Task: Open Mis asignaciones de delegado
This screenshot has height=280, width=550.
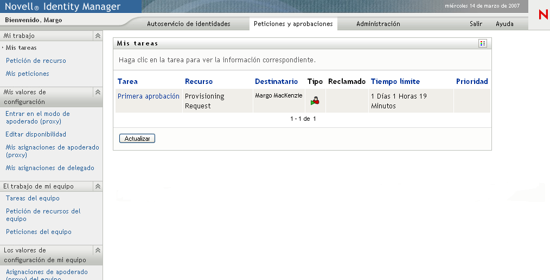Action: [50, 168]
